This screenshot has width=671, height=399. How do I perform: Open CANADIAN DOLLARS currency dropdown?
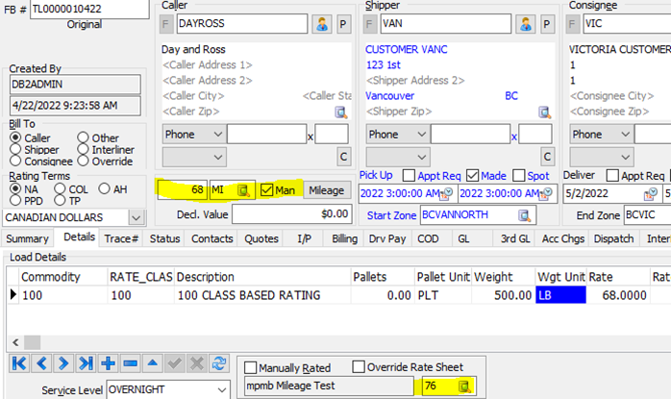(137, 218)
